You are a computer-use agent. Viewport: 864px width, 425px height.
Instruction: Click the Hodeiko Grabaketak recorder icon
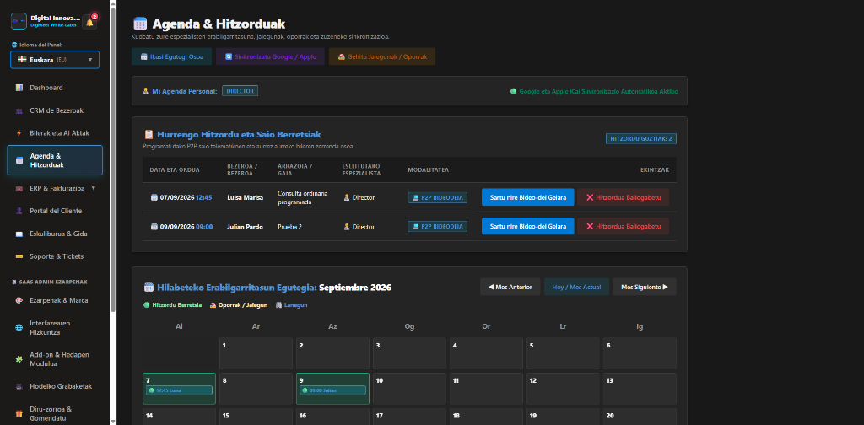click(19, 386)
